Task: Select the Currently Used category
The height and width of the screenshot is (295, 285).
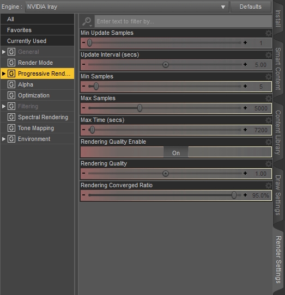Action: click(x=37, y=41)
